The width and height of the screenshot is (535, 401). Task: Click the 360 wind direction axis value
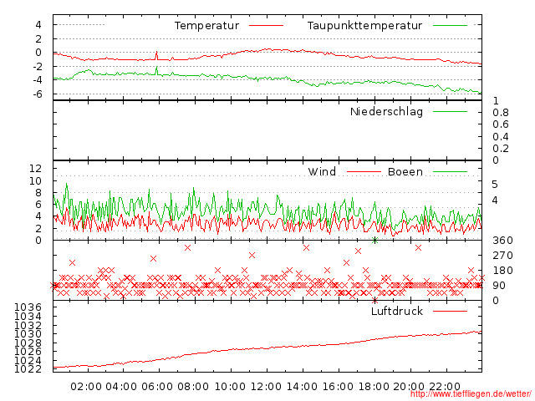(x=502, y=241)
